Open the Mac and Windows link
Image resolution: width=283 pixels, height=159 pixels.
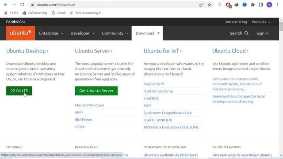tap(89, 105)
